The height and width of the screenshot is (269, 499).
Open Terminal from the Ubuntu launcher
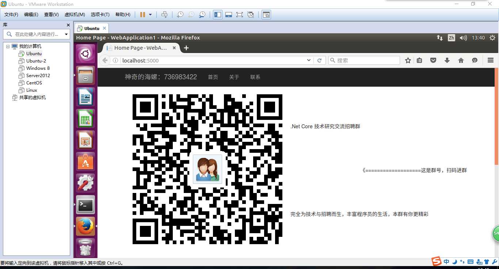pyautogui.click(x=85, y=205)
